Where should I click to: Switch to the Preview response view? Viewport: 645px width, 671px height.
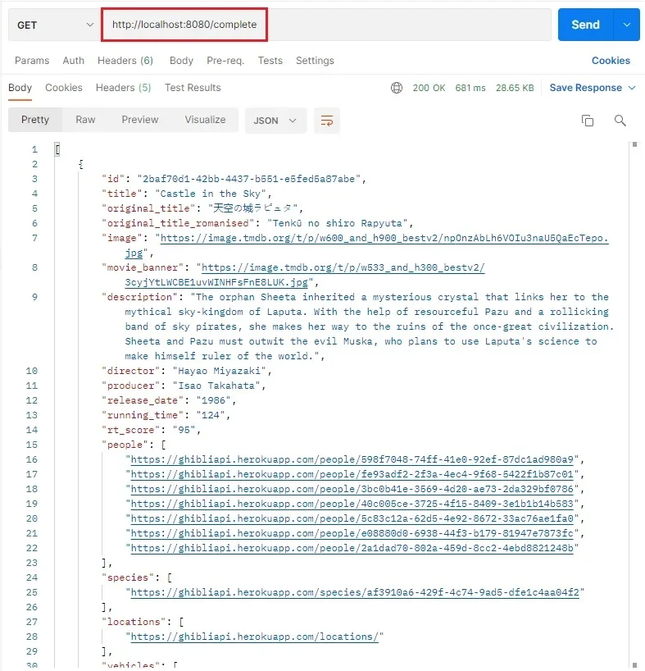140,120
